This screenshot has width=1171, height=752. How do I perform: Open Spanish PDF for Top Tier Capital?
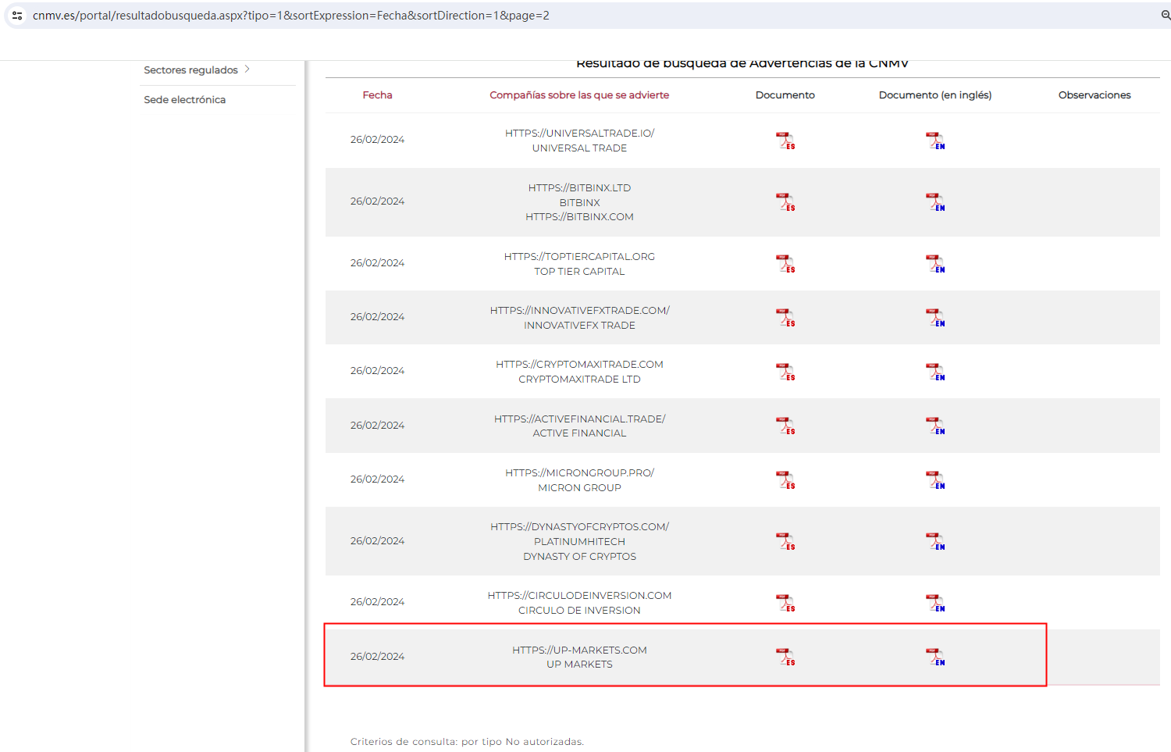click(785, 264)
